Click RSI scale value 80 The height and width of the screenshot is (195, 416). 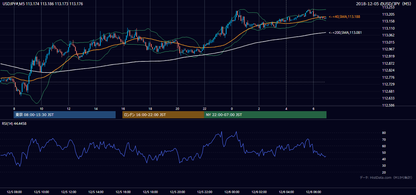pyautogui.click(x=384, y=133)
